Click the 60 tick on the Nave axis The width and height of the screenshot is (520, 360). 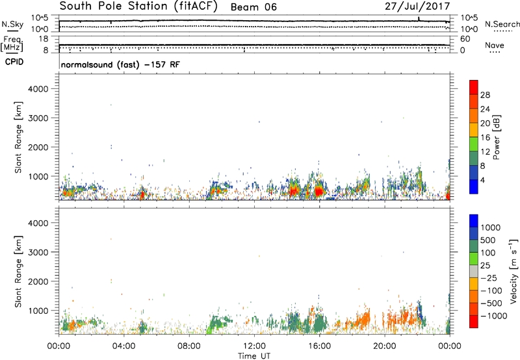pyautogui.click(x=465, y=39)
